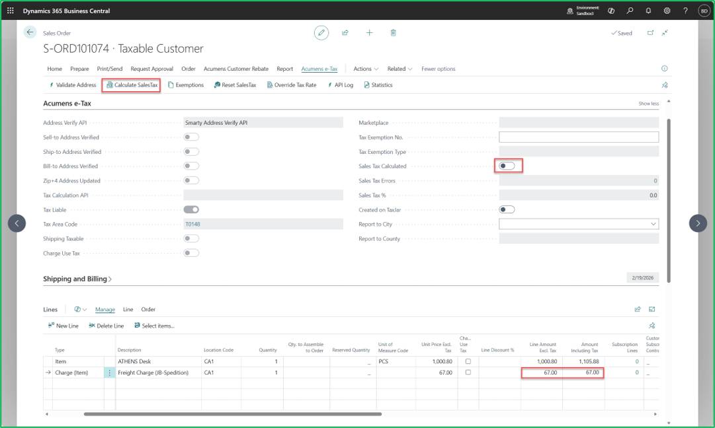Screen dimensions: 715x428
Task: Open page in new window icon
Action: point(650,33)
